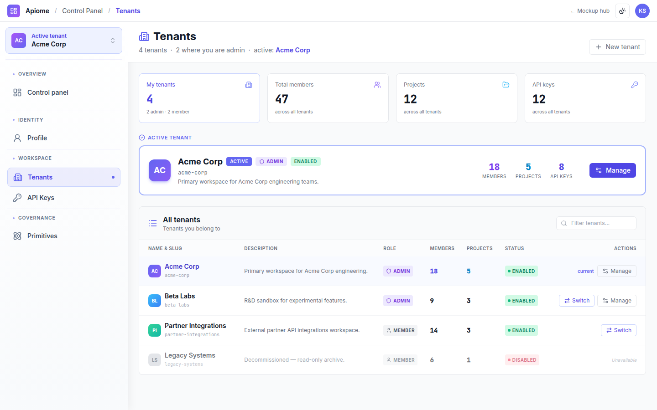Click the Acme Corp link in page subtitle
Image resolution: width=657 pixels, height=410 pixels.
pos(293,50)
